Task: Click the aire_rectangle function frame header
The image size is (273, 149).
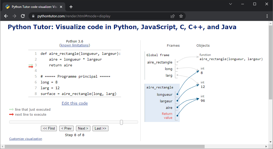Action: click(x=160, y=87)
